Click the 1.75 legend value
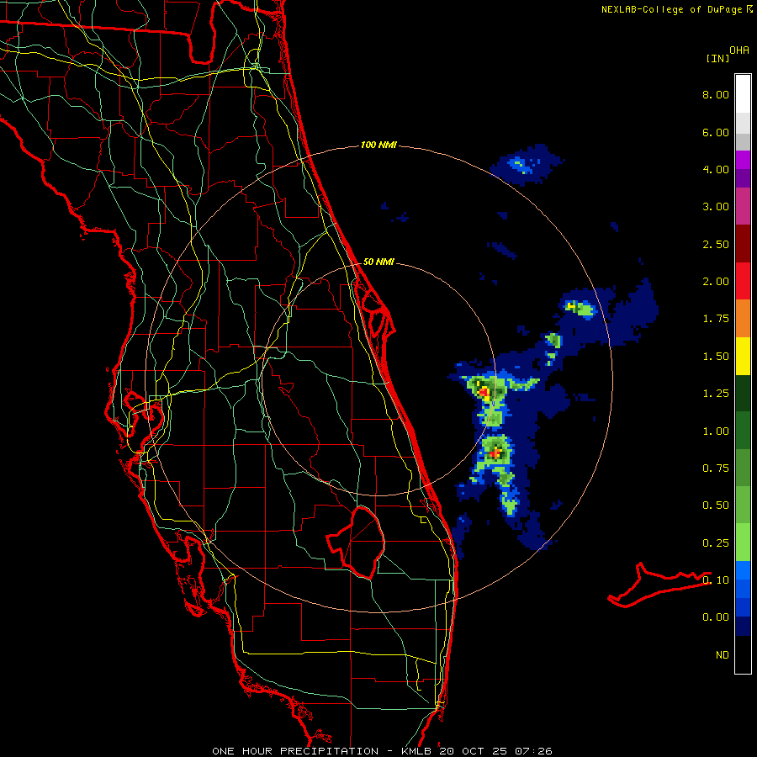Viewport: 757px width, 757px height. 716,319
